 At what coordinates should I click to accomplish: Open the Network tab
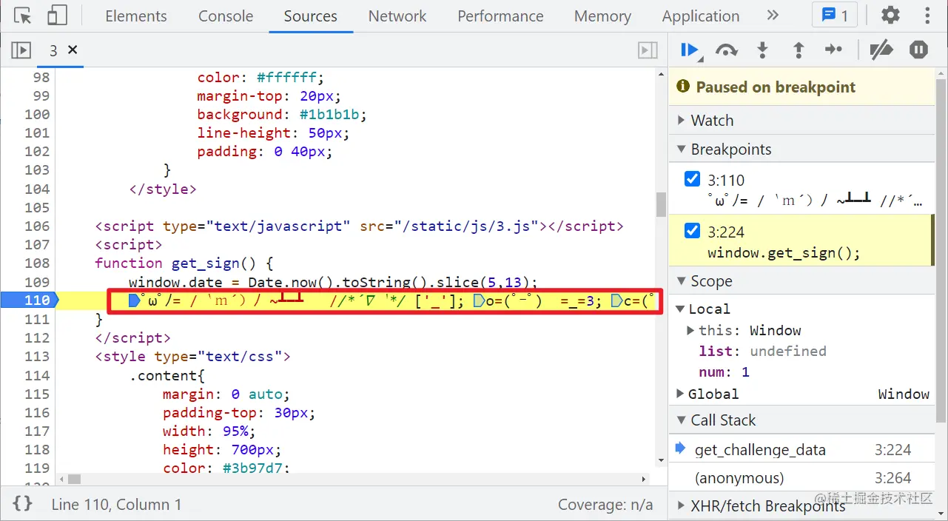(397, 16)
